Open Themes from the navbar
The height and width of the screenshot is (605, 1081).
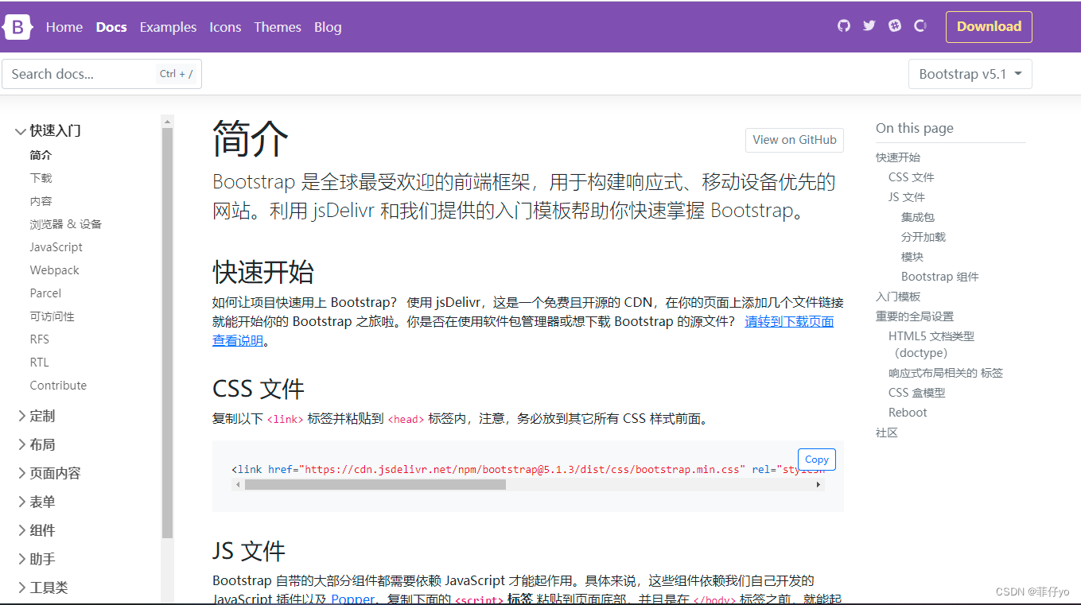point(278,27)
